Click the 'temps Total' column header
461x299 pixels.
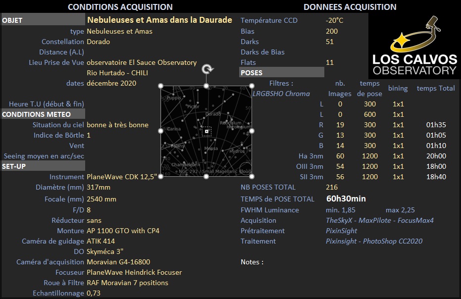pyautogui.click(x=436, y=88)
